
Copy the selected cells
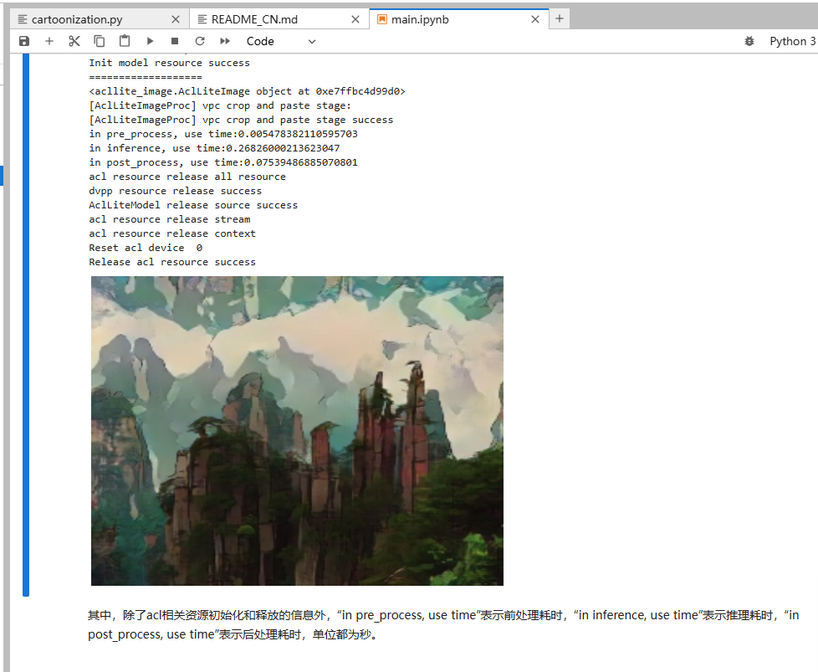(99, 40)
